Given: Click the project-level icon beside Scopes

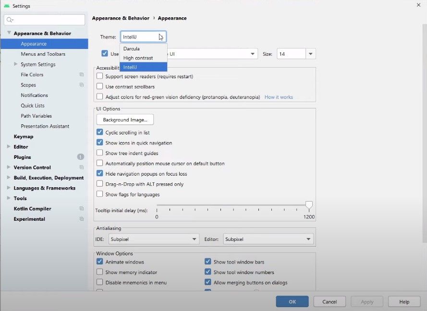Looking at the screenshot, I should coord(82,85).
